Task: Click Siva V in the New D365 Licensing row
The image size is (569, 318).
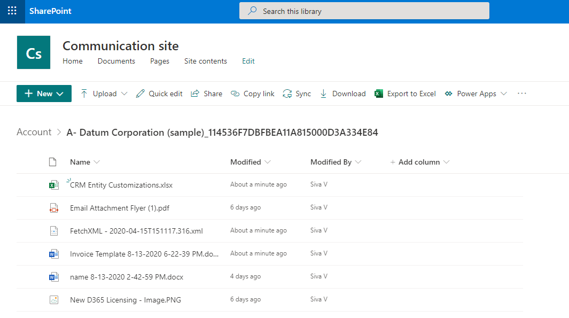Action: [319, 299]
